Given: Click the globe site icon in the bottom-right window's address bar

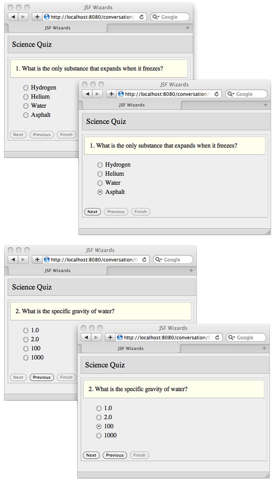Looking at the screenshot, I should pyautogui.click(x=120, y=337).
